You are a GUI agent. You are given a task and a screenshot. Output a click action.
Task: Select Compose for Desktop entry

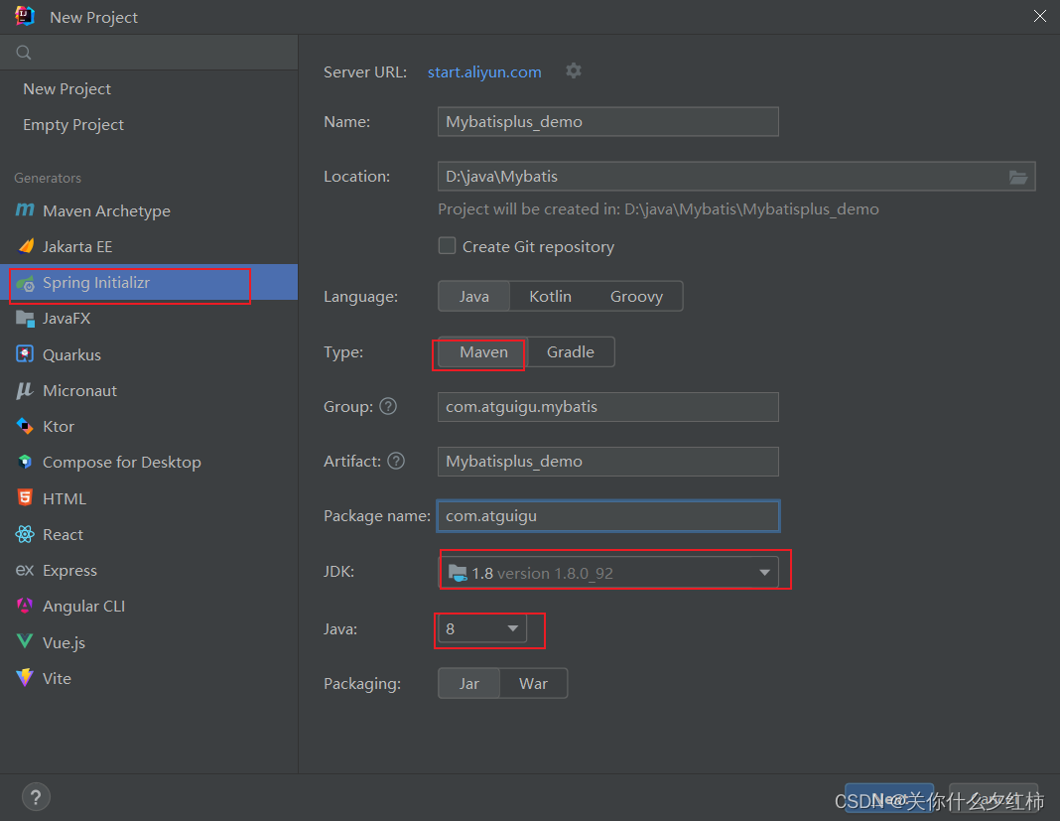tap(149, 462)
